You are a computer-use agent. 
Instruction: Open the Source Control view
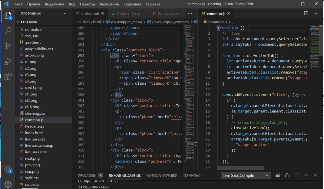pyautogui.click(x=8, y=46)
